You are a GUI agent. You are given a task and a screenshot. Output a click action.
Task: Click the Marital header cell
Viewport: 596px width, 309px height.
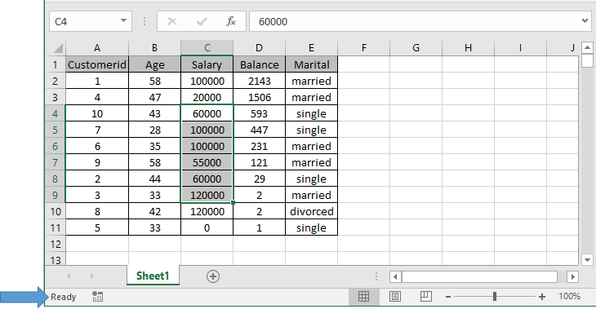311,64
